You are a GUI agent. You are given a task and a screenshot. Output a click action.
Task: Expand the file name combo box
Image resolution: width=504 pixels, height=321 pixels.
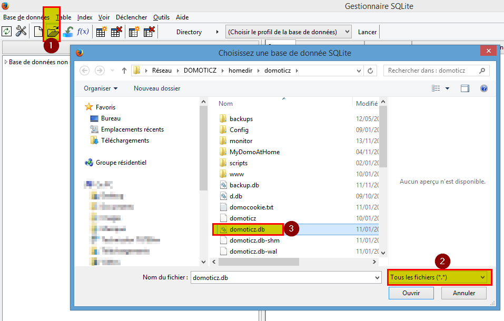pyautogui.click(x=378, y=278)
